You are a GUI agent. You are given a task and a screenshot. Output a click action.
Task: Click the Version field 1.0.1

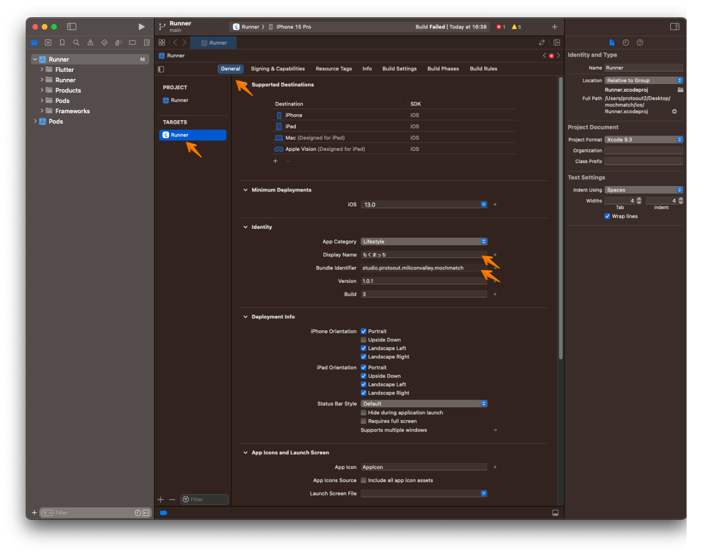[424, 281]
